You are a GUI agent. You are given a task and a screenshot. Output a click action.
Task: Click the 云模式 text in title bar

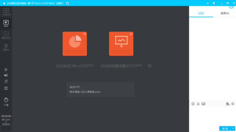(59, 3)
